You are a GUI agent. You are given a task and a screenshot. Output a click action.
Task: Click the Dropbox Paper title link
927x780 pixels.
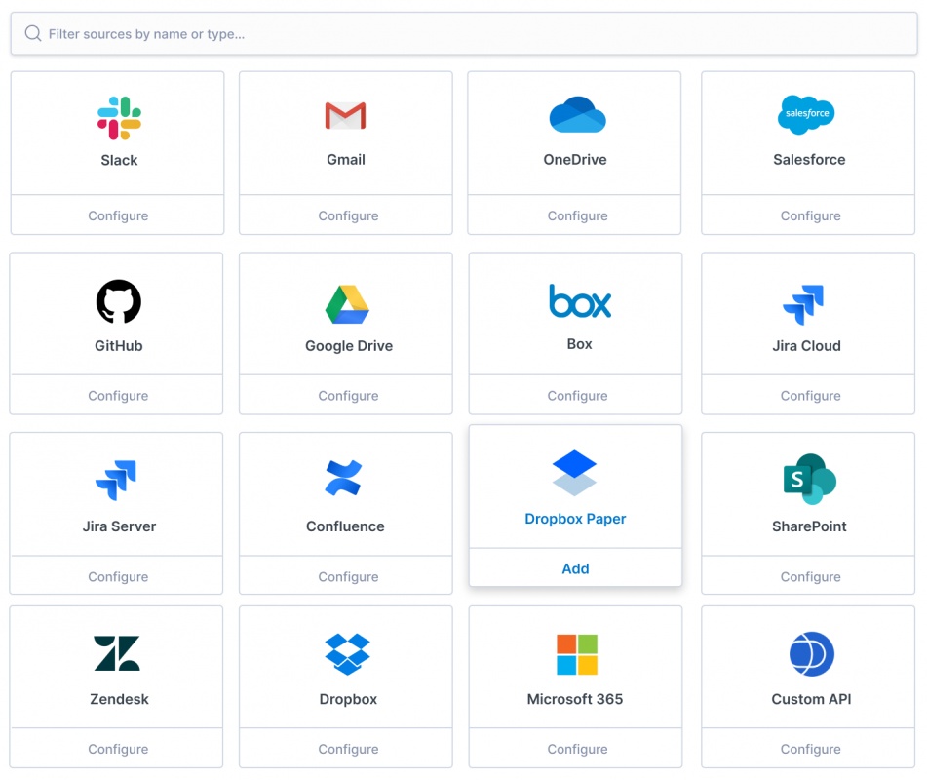575,519
